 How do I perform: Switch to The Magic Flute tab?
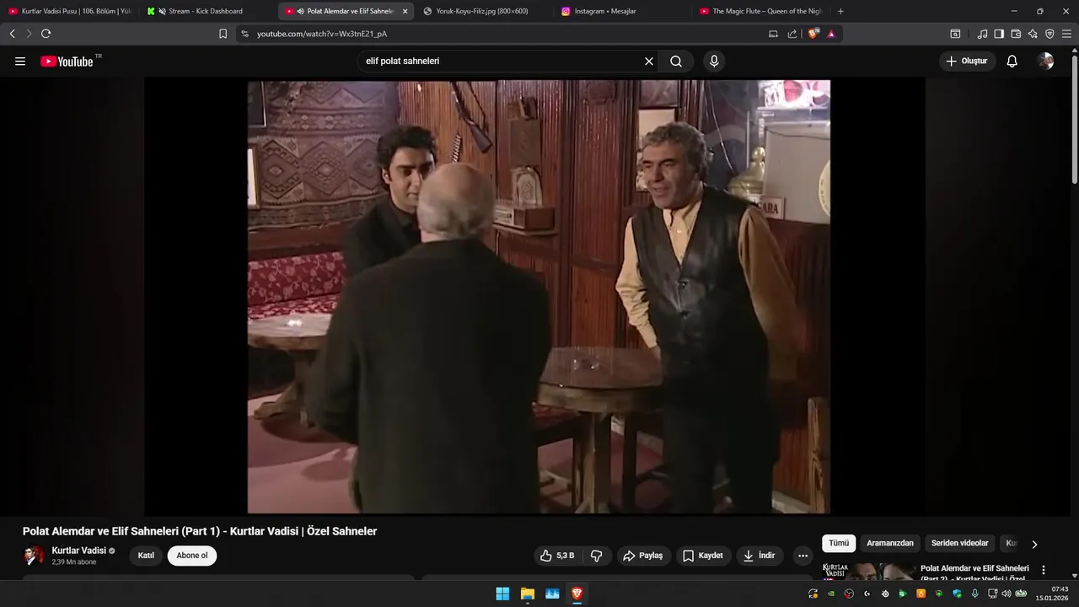tap(761, 11)
